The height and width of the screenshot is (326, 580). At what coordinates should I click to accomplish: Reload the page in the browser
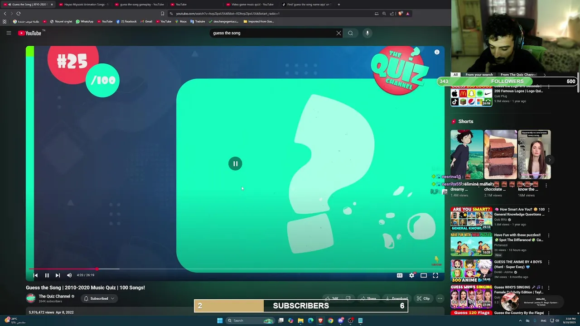19,14
